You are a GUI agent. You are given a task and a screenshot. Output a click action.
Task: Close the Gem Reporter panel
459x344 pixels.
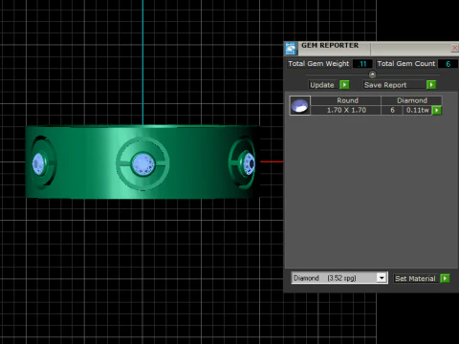[455, 48]
